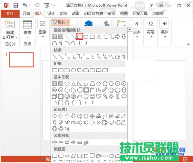Screen dimensions: 193x163
Task: Toggle the 形状 shapes dropdown button
Action: tap(61, 22)
